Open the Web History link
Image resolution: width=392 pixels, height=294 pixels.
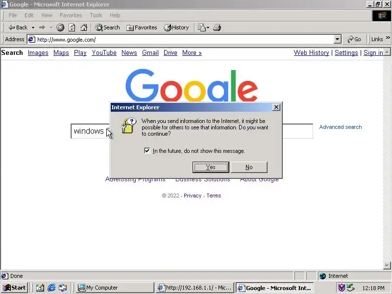coord(311,53)
